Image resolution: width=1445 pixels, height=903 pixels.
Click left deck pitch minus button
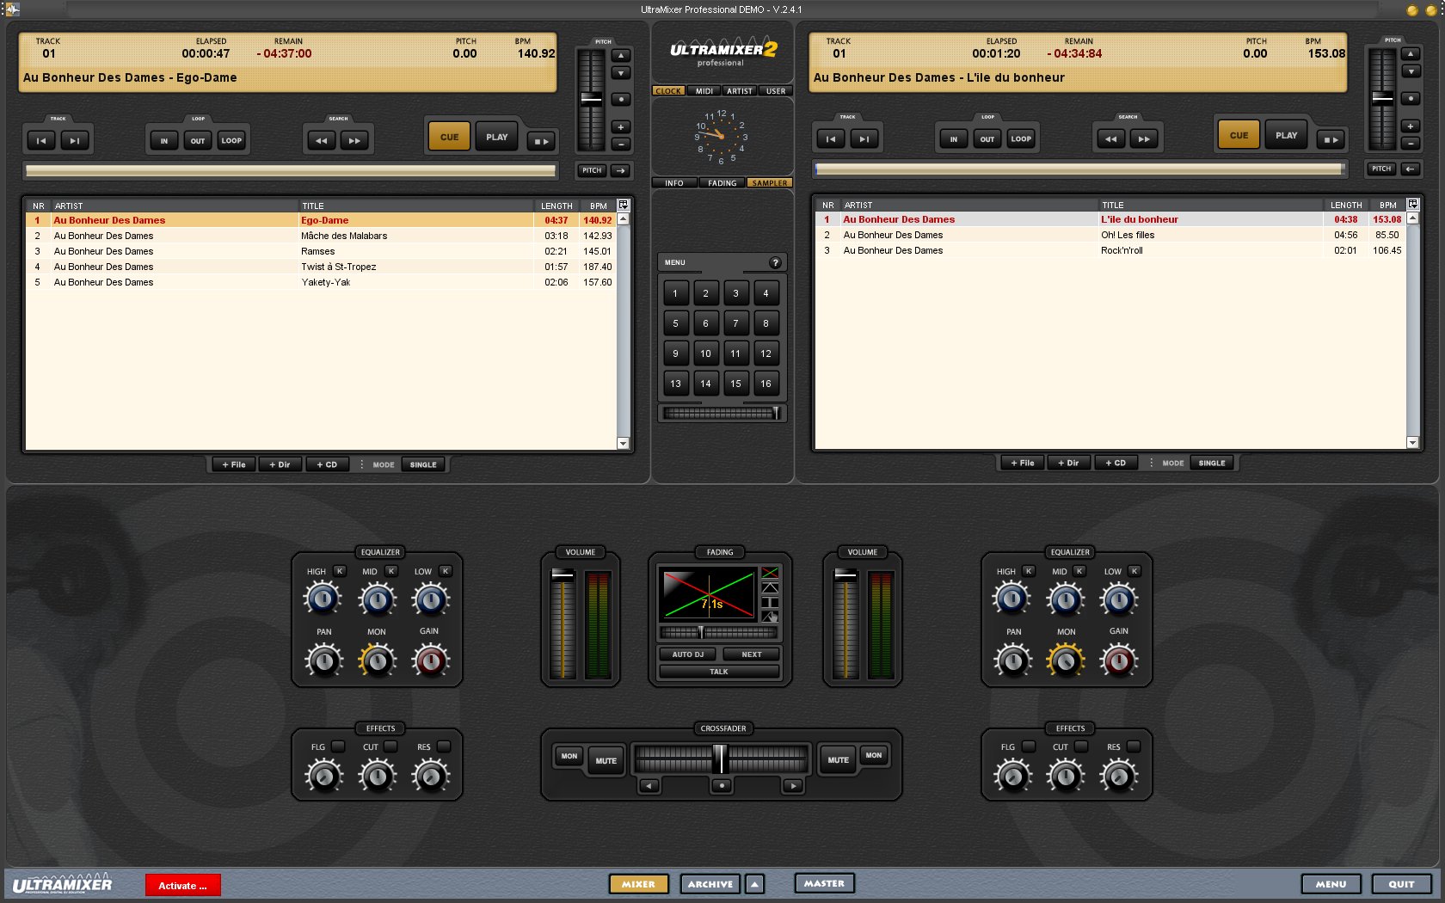tap(621, 144)
